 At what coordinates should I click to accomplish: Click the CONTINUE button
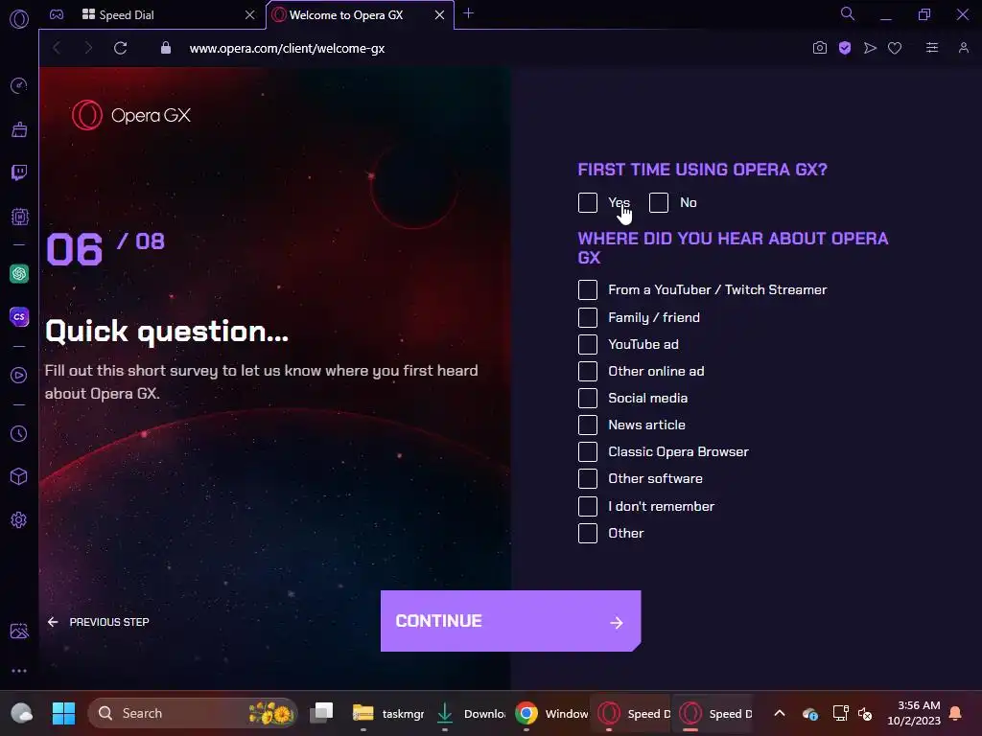510,621
